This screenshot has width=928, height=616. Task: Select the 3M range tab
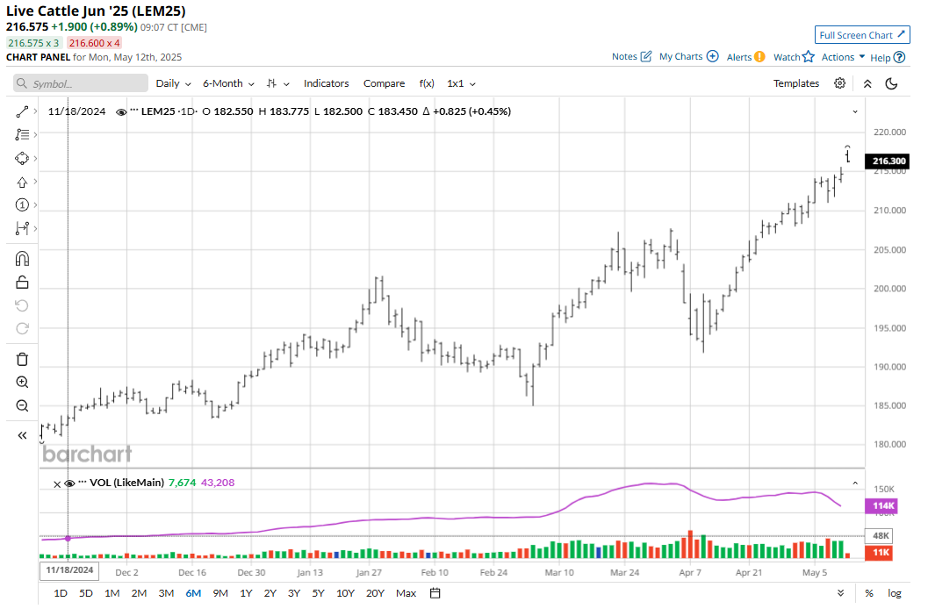pyautogui.click(x=166, y=593)
